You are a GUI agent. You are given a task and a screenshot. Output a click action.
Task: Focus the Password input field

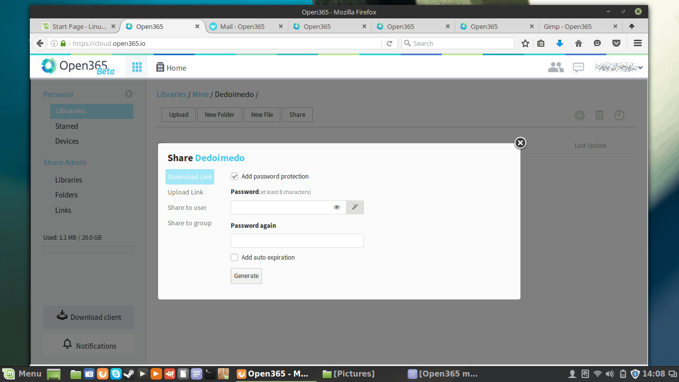click(x=288, y=207)
